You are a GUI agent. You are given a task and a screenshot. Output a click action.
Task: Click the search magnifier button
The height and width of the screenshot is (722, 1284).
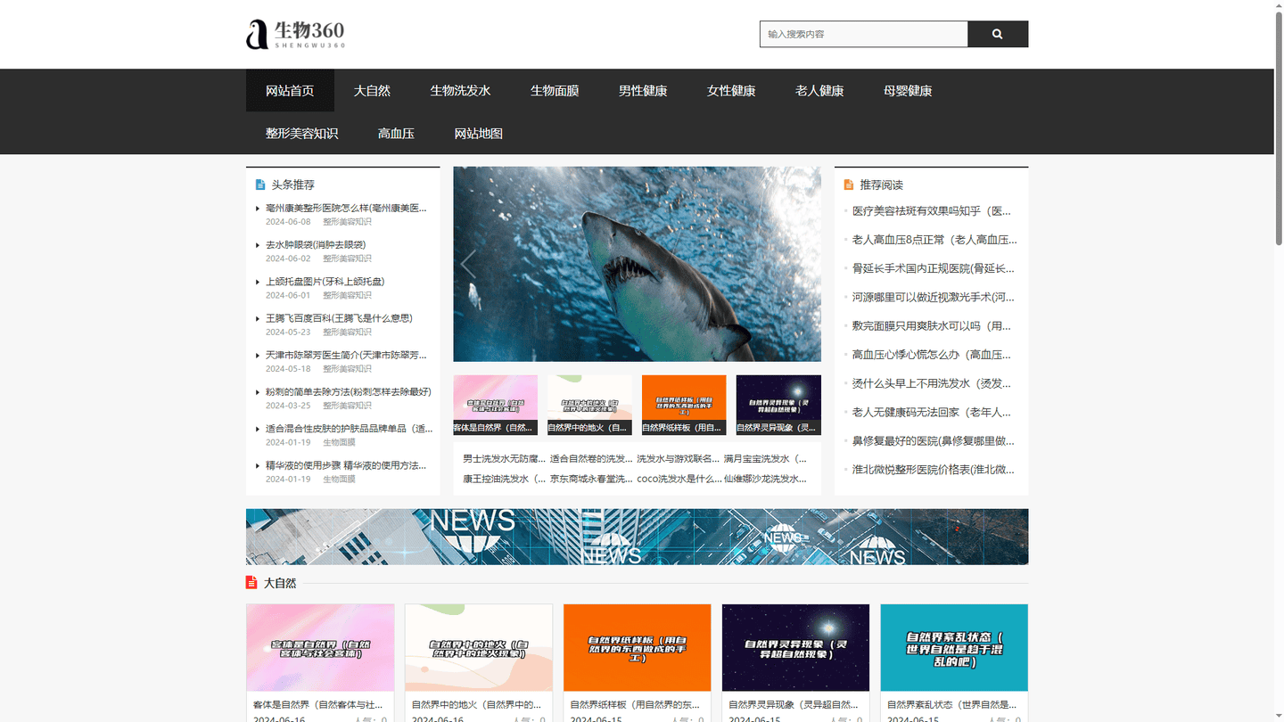tap(998, 34)
